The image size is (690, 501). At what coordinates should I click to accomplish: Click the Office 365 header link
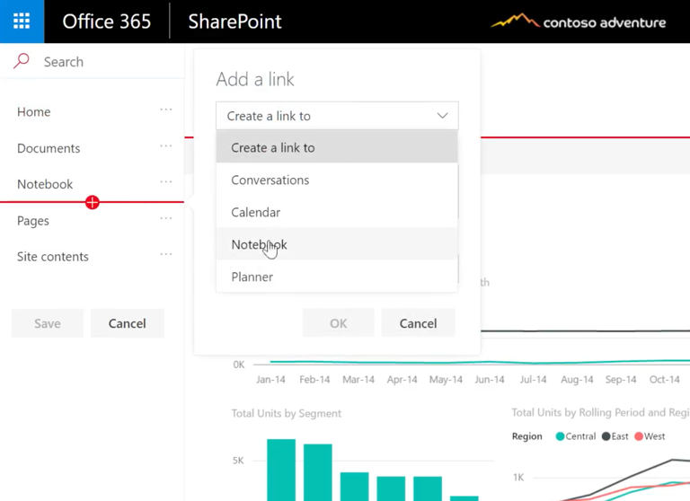click(x=107, y=22)
